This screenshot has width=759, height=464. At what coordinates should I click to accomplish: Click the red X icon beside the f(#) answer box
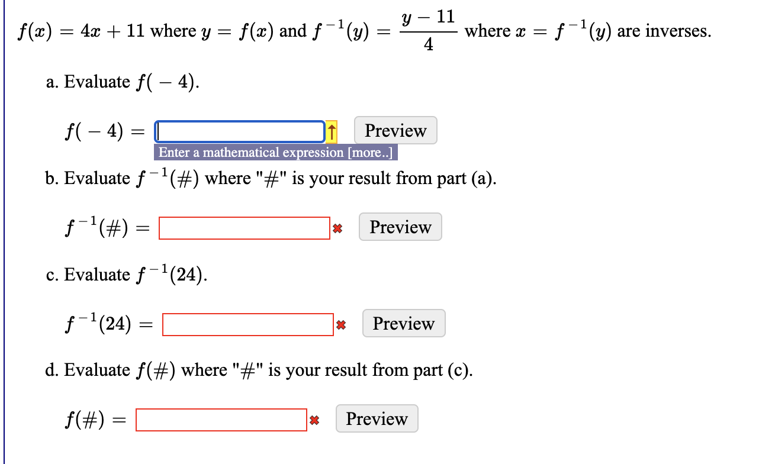click(x=314, y=420)
